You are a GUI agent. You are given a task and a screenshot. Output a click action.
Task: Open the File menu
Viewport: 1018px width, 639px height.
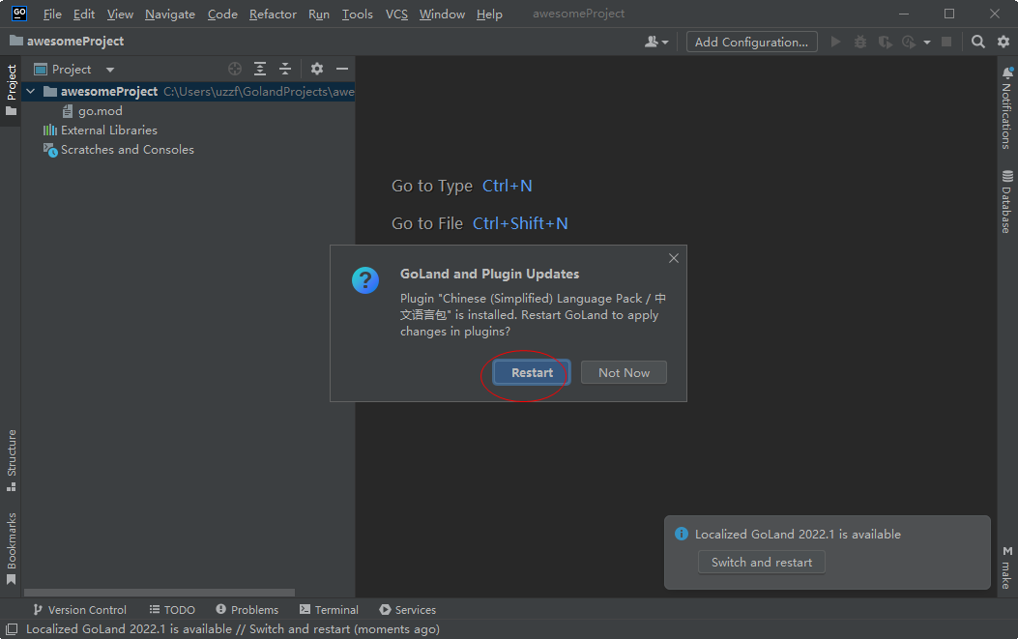click(52, 15)
